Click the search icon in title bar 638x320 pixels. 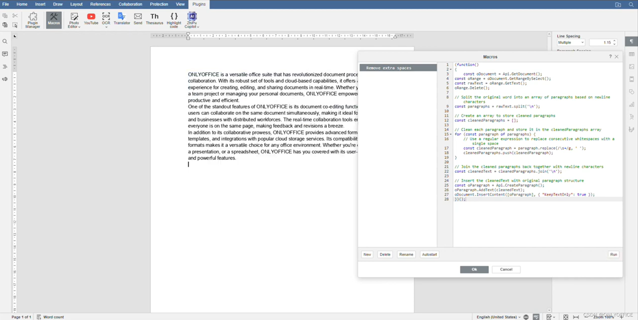[631, 5]
